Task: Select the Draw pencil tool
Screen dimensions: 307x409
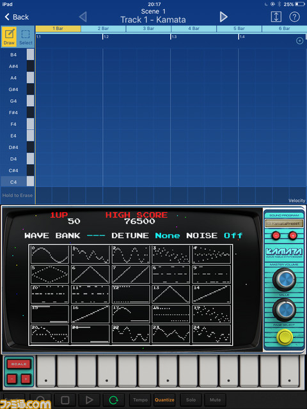Action: (x=9, y=37)
